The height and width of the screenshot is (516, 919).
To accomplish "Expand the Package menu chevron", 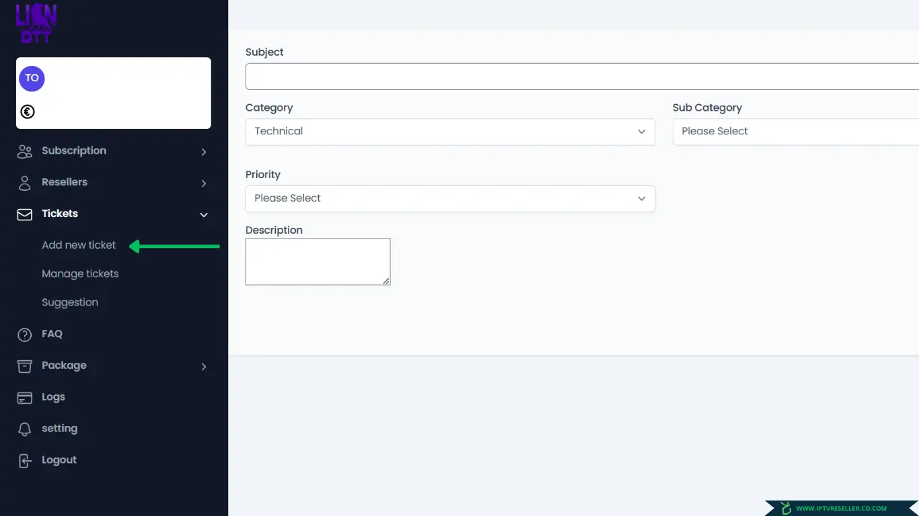I will 204,367.
